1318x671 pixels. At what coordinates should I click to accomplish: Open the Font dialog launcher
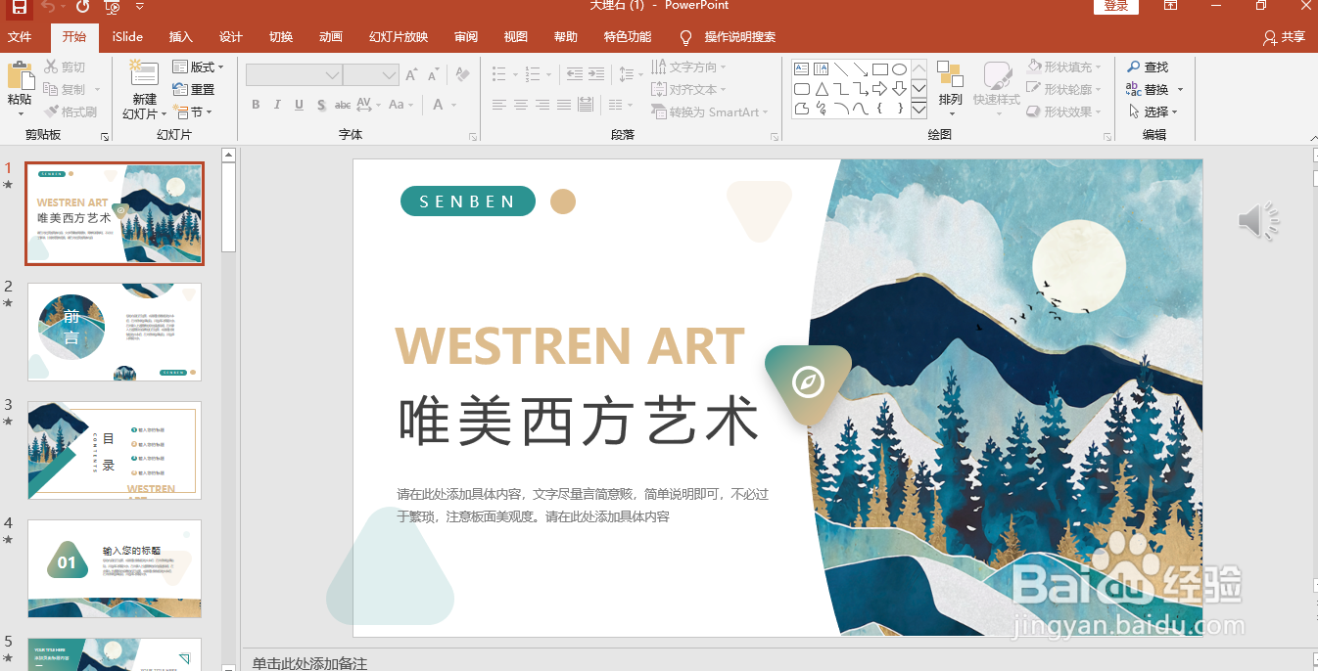click(472, 136)
